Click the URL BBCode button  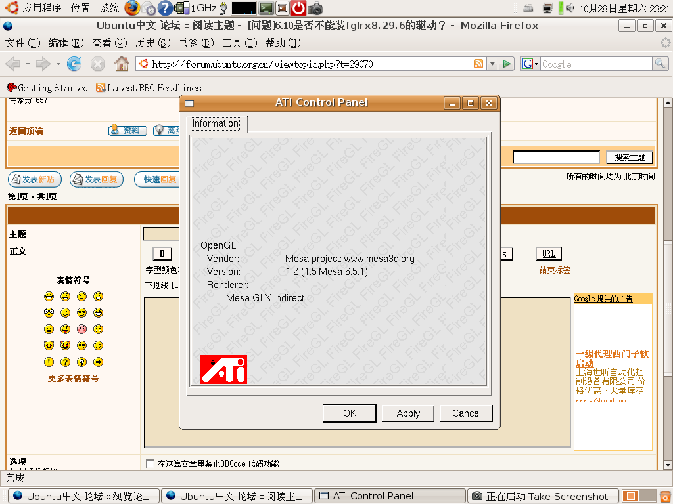(x=549, y=254)
